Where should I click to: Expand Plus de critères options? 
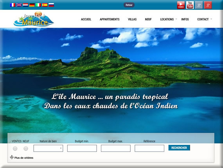pyautogui.click(x=22, y=157)
